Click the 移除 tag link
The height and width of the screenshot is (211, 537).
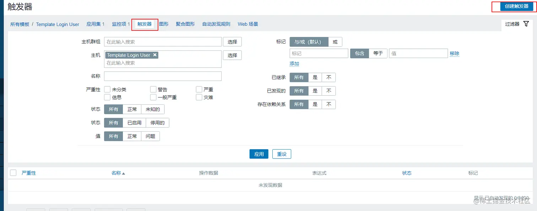[x=455, y=53]
